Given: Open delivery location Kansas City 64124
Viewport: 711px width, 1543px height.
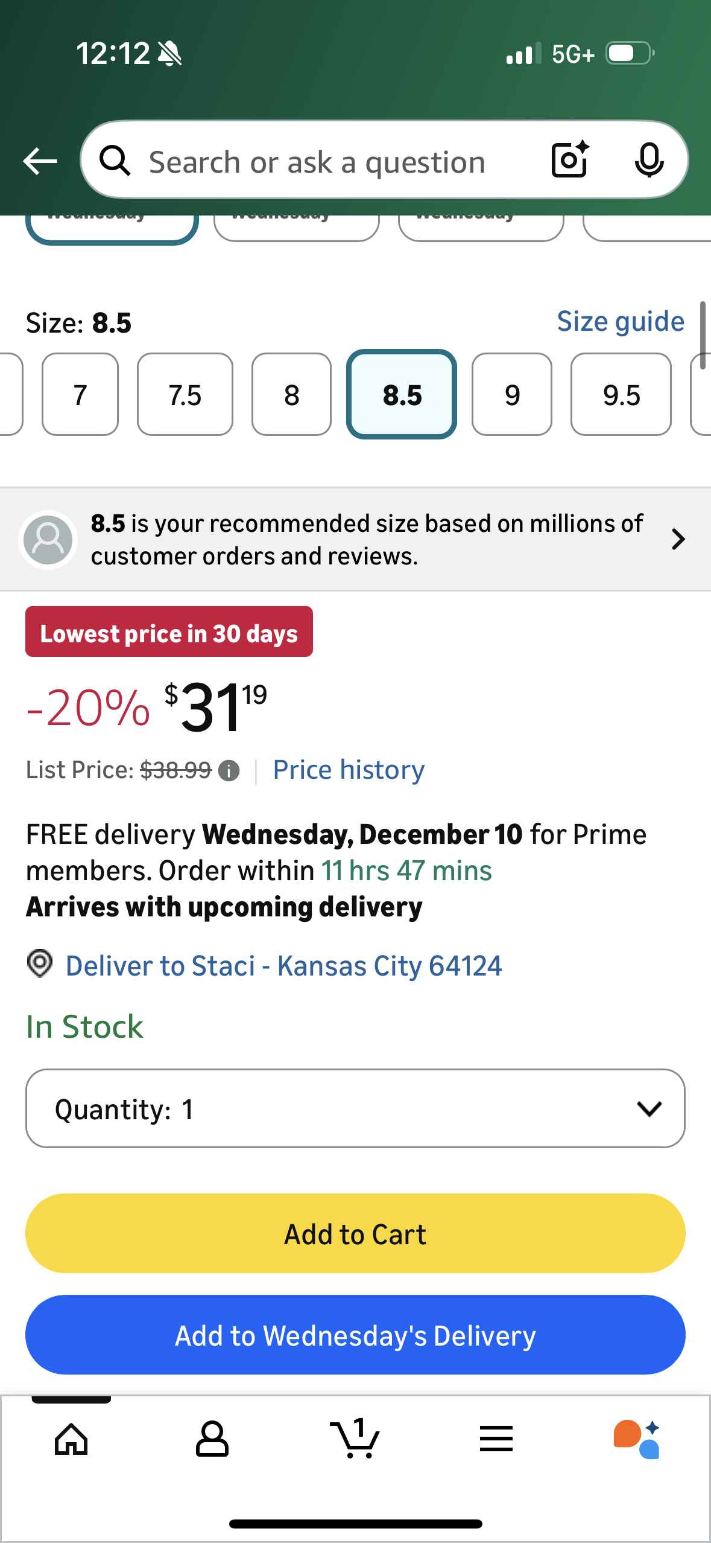Looking at the screenshot, I should (283, 965).
